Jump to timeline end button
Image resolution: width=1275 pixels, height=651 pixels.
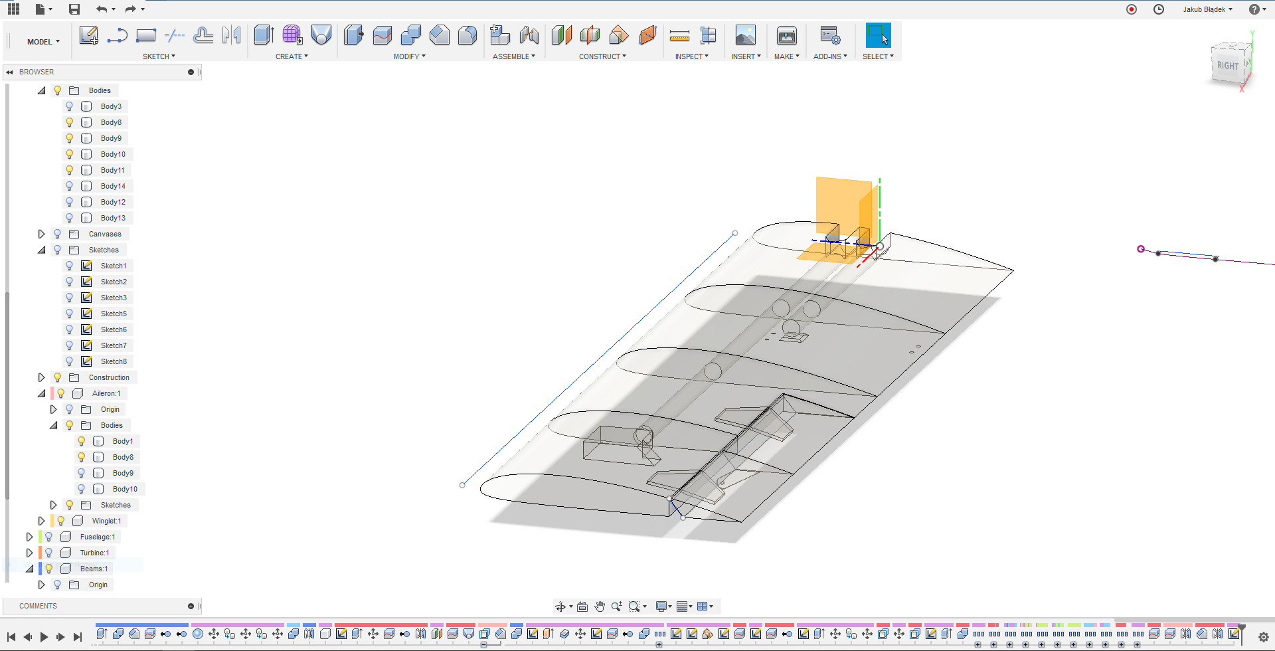point(77,637)
